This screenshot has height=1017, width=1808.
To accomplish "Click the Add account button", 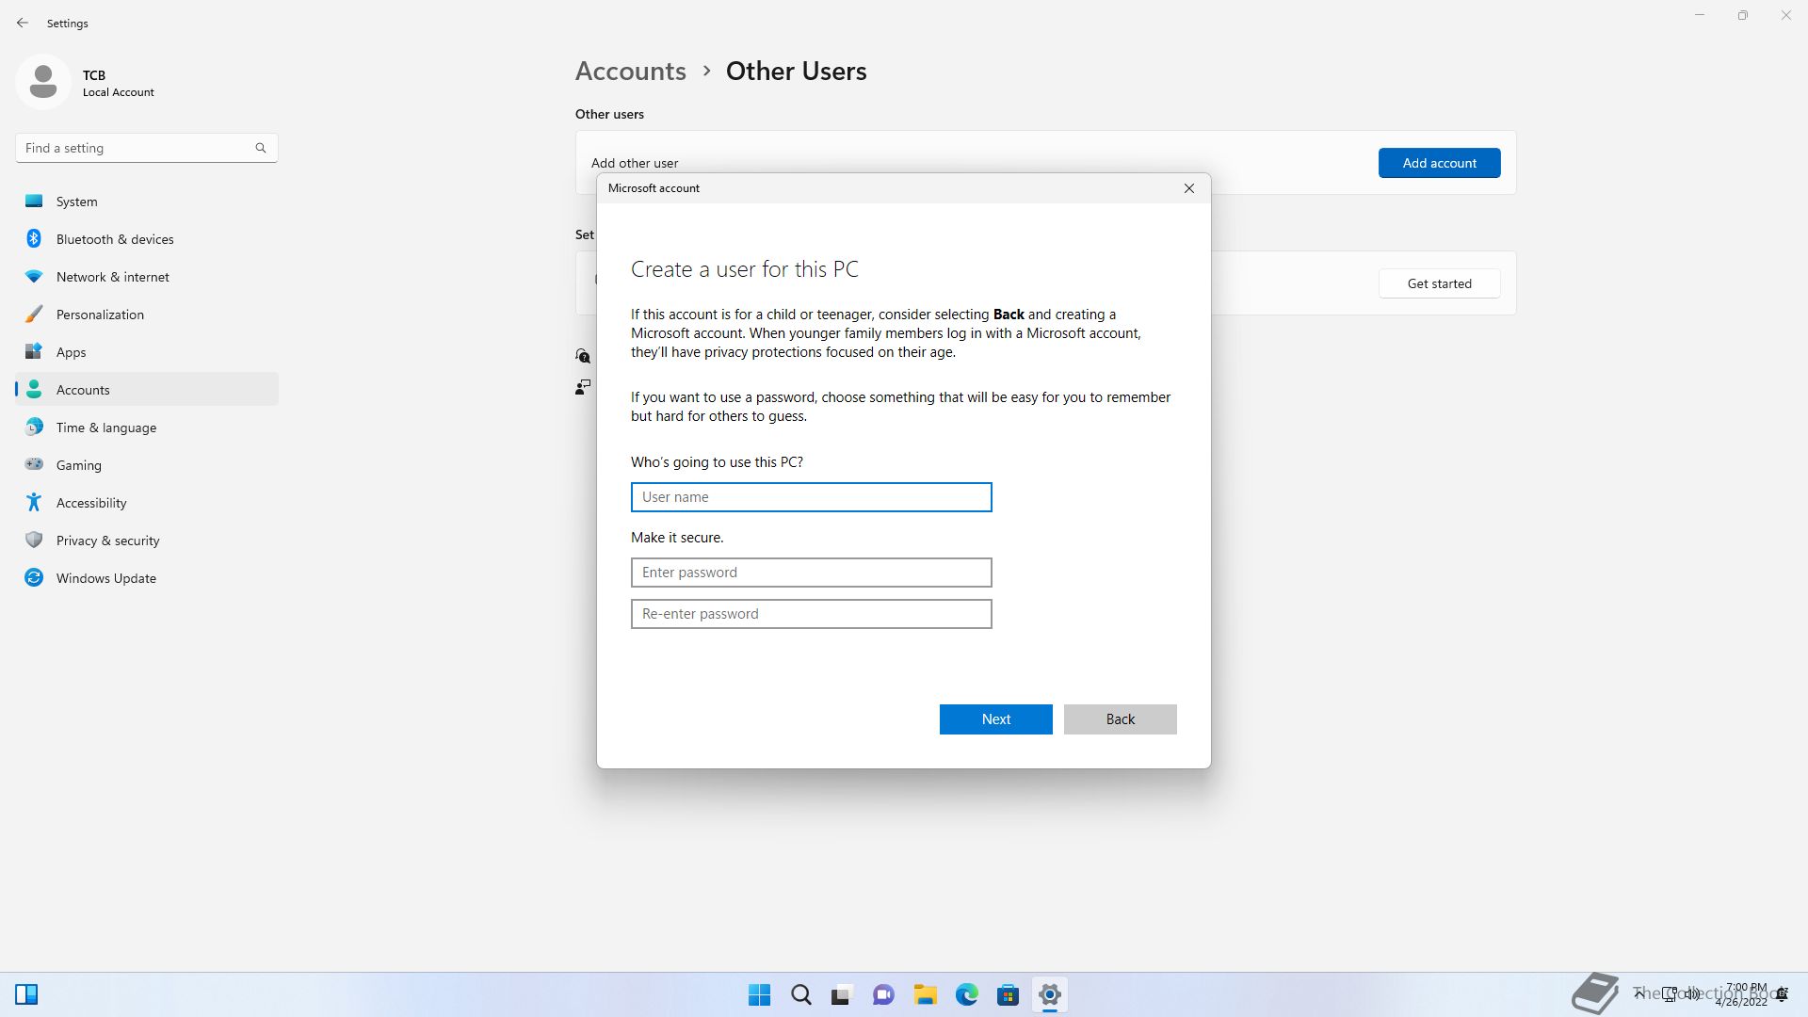I will coord(1439,163).
